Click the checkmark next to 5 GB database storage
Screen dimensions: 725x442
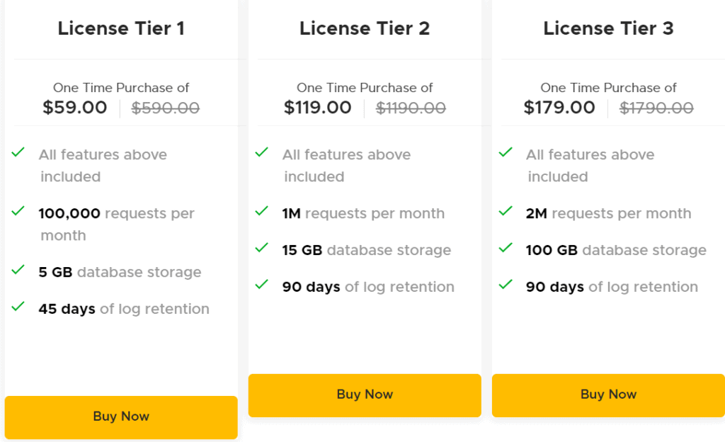point(18,271)
